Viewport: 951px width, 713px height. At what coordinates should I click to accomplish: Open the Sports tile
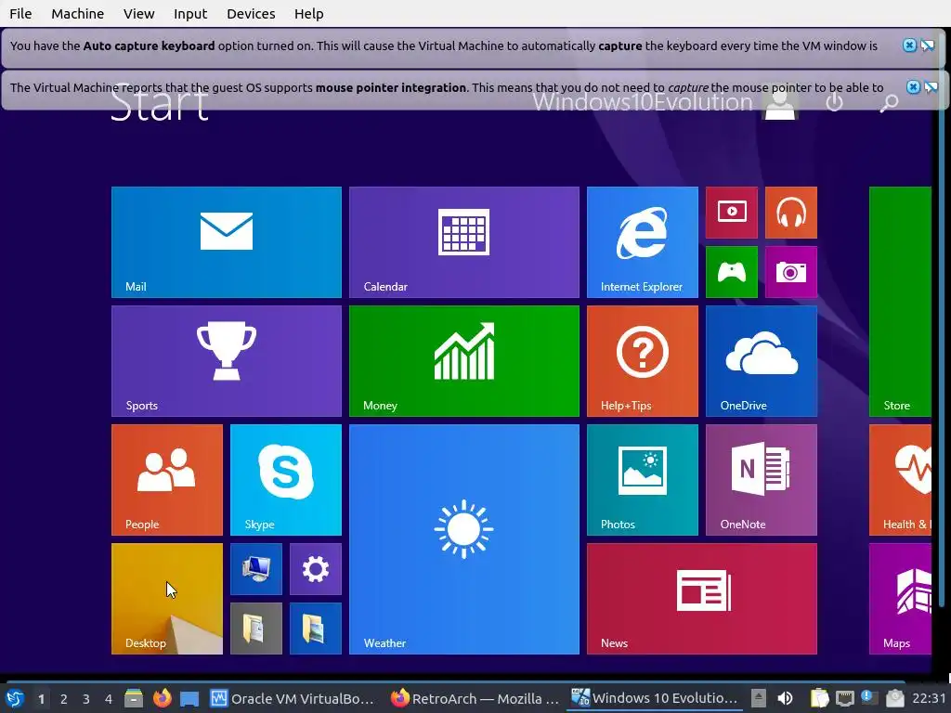pos(227,361)
